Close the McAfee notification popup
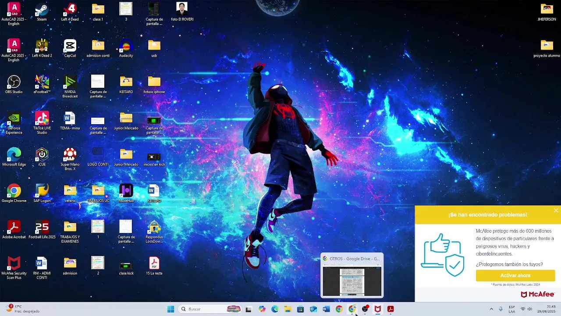 556,211
